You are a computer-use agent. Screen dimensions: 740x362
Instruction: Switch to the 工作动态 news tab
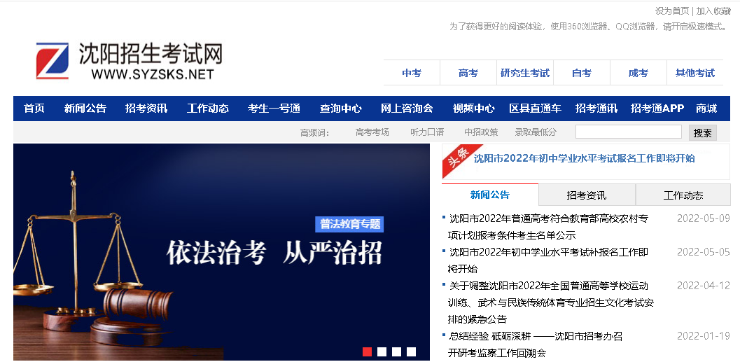coord(683,195)
